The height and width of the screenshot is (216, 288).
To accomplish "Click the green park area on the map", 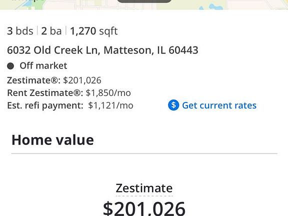I will point(39,5).
